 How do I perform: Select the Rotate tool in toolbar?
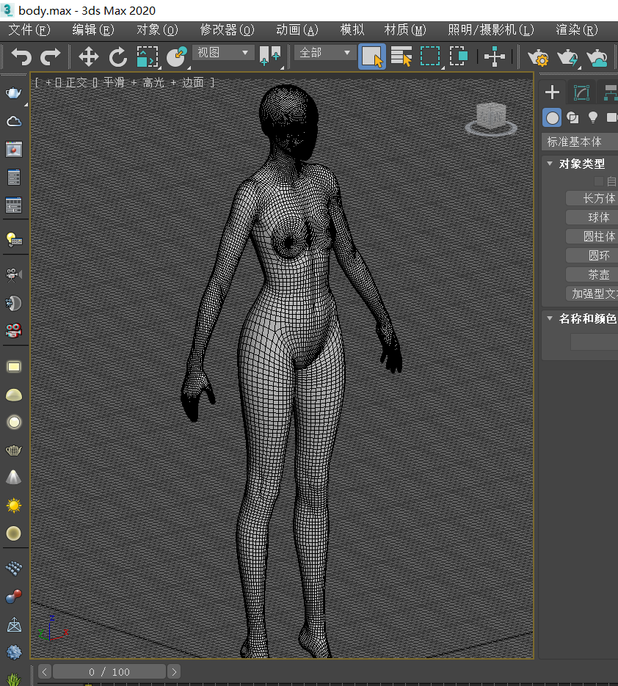(117, 56)
